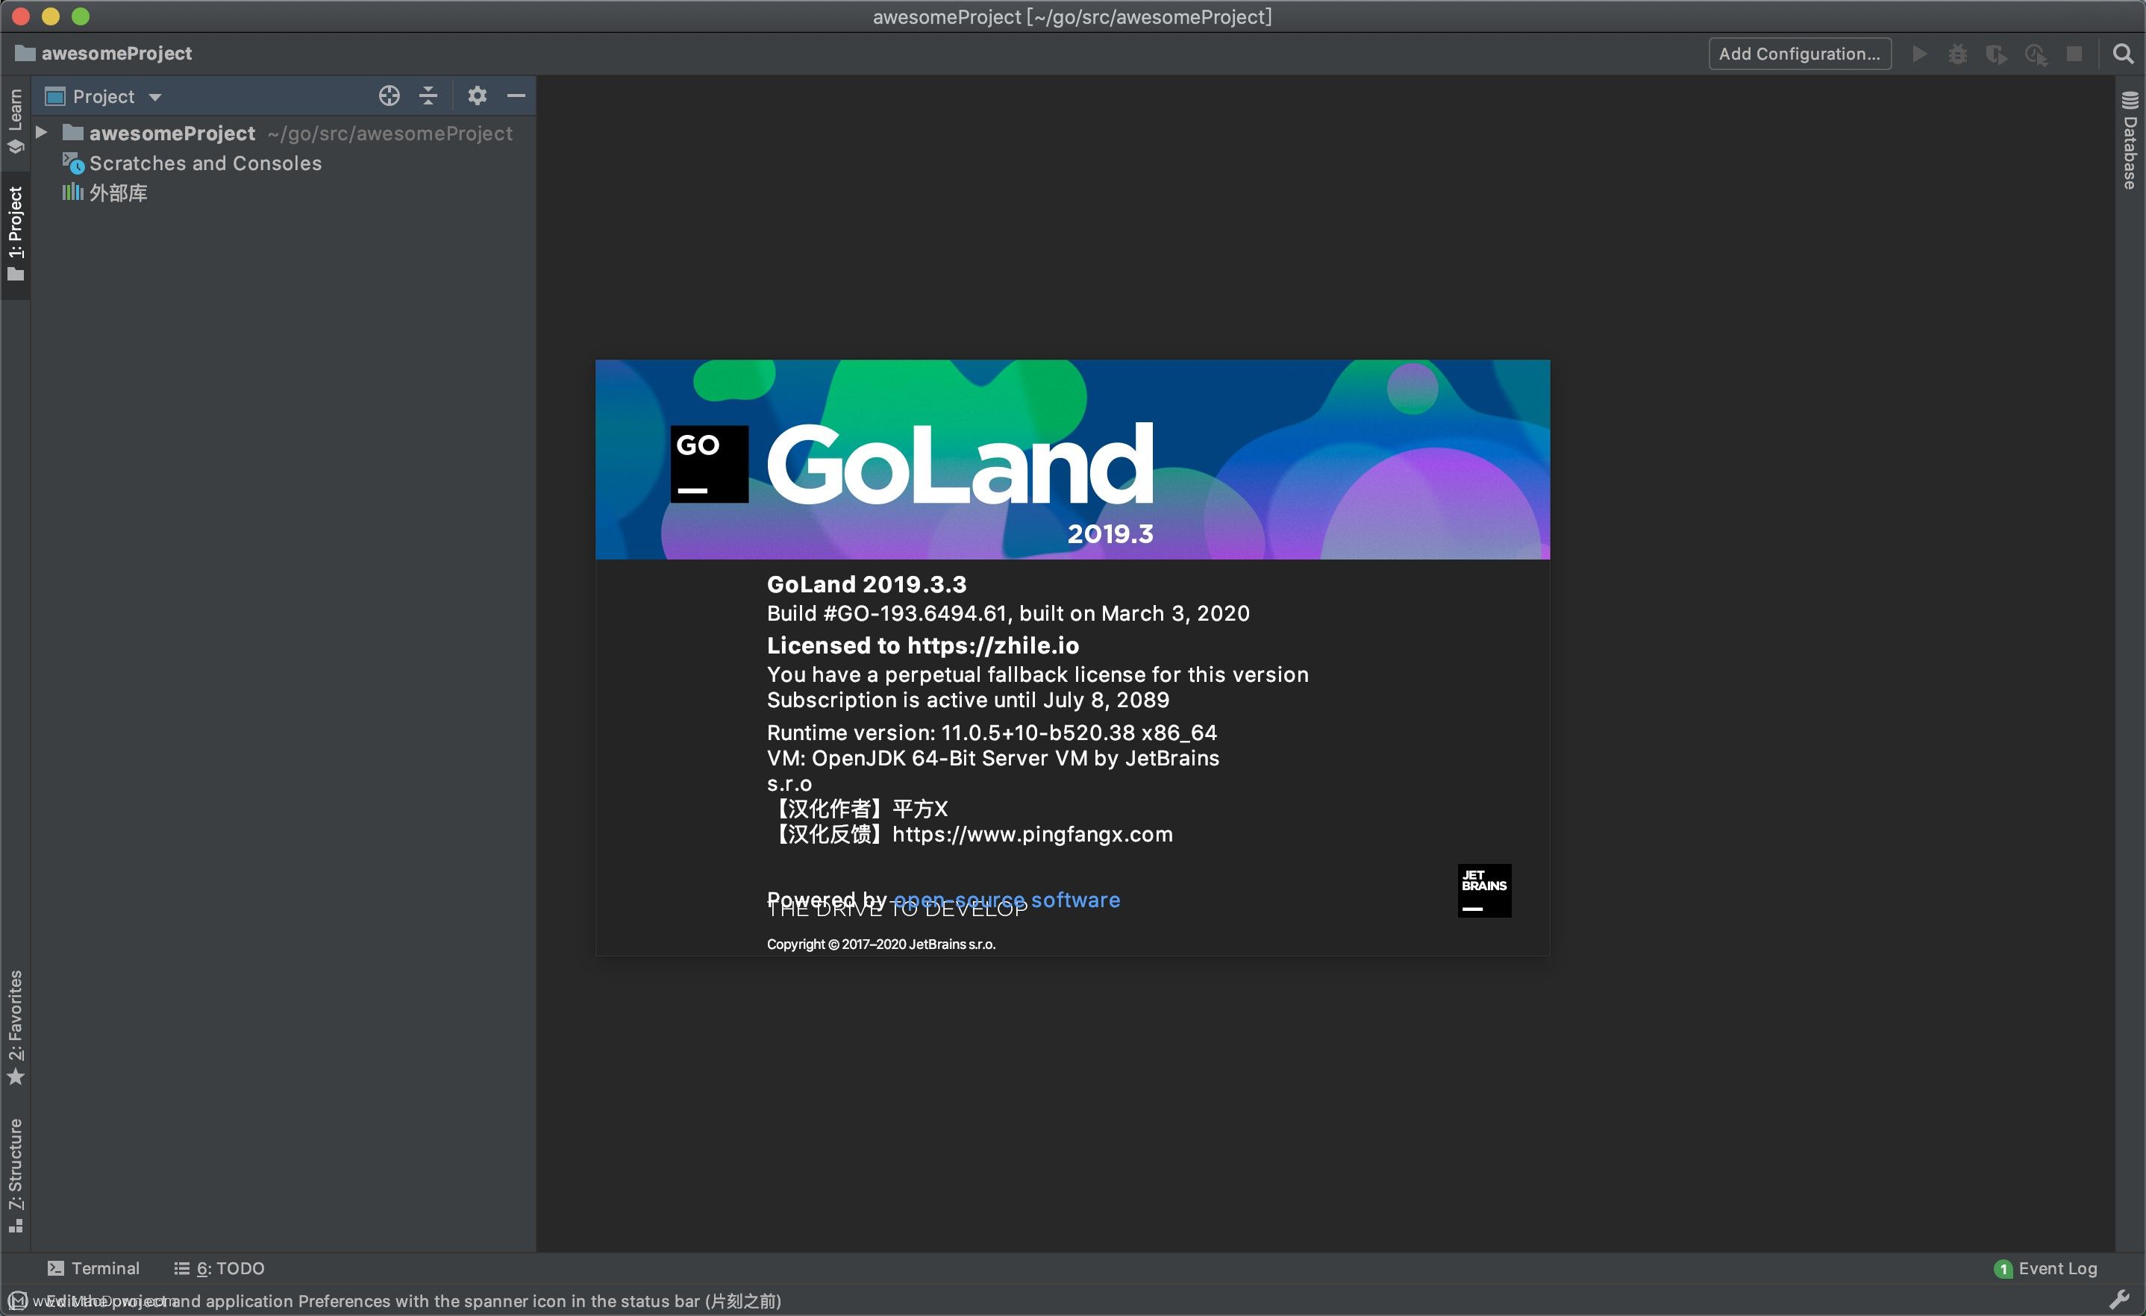The image size is (2146, 1316).
Task: Open Search Everywhere magnifier icon
Action: pos(2124,54)
